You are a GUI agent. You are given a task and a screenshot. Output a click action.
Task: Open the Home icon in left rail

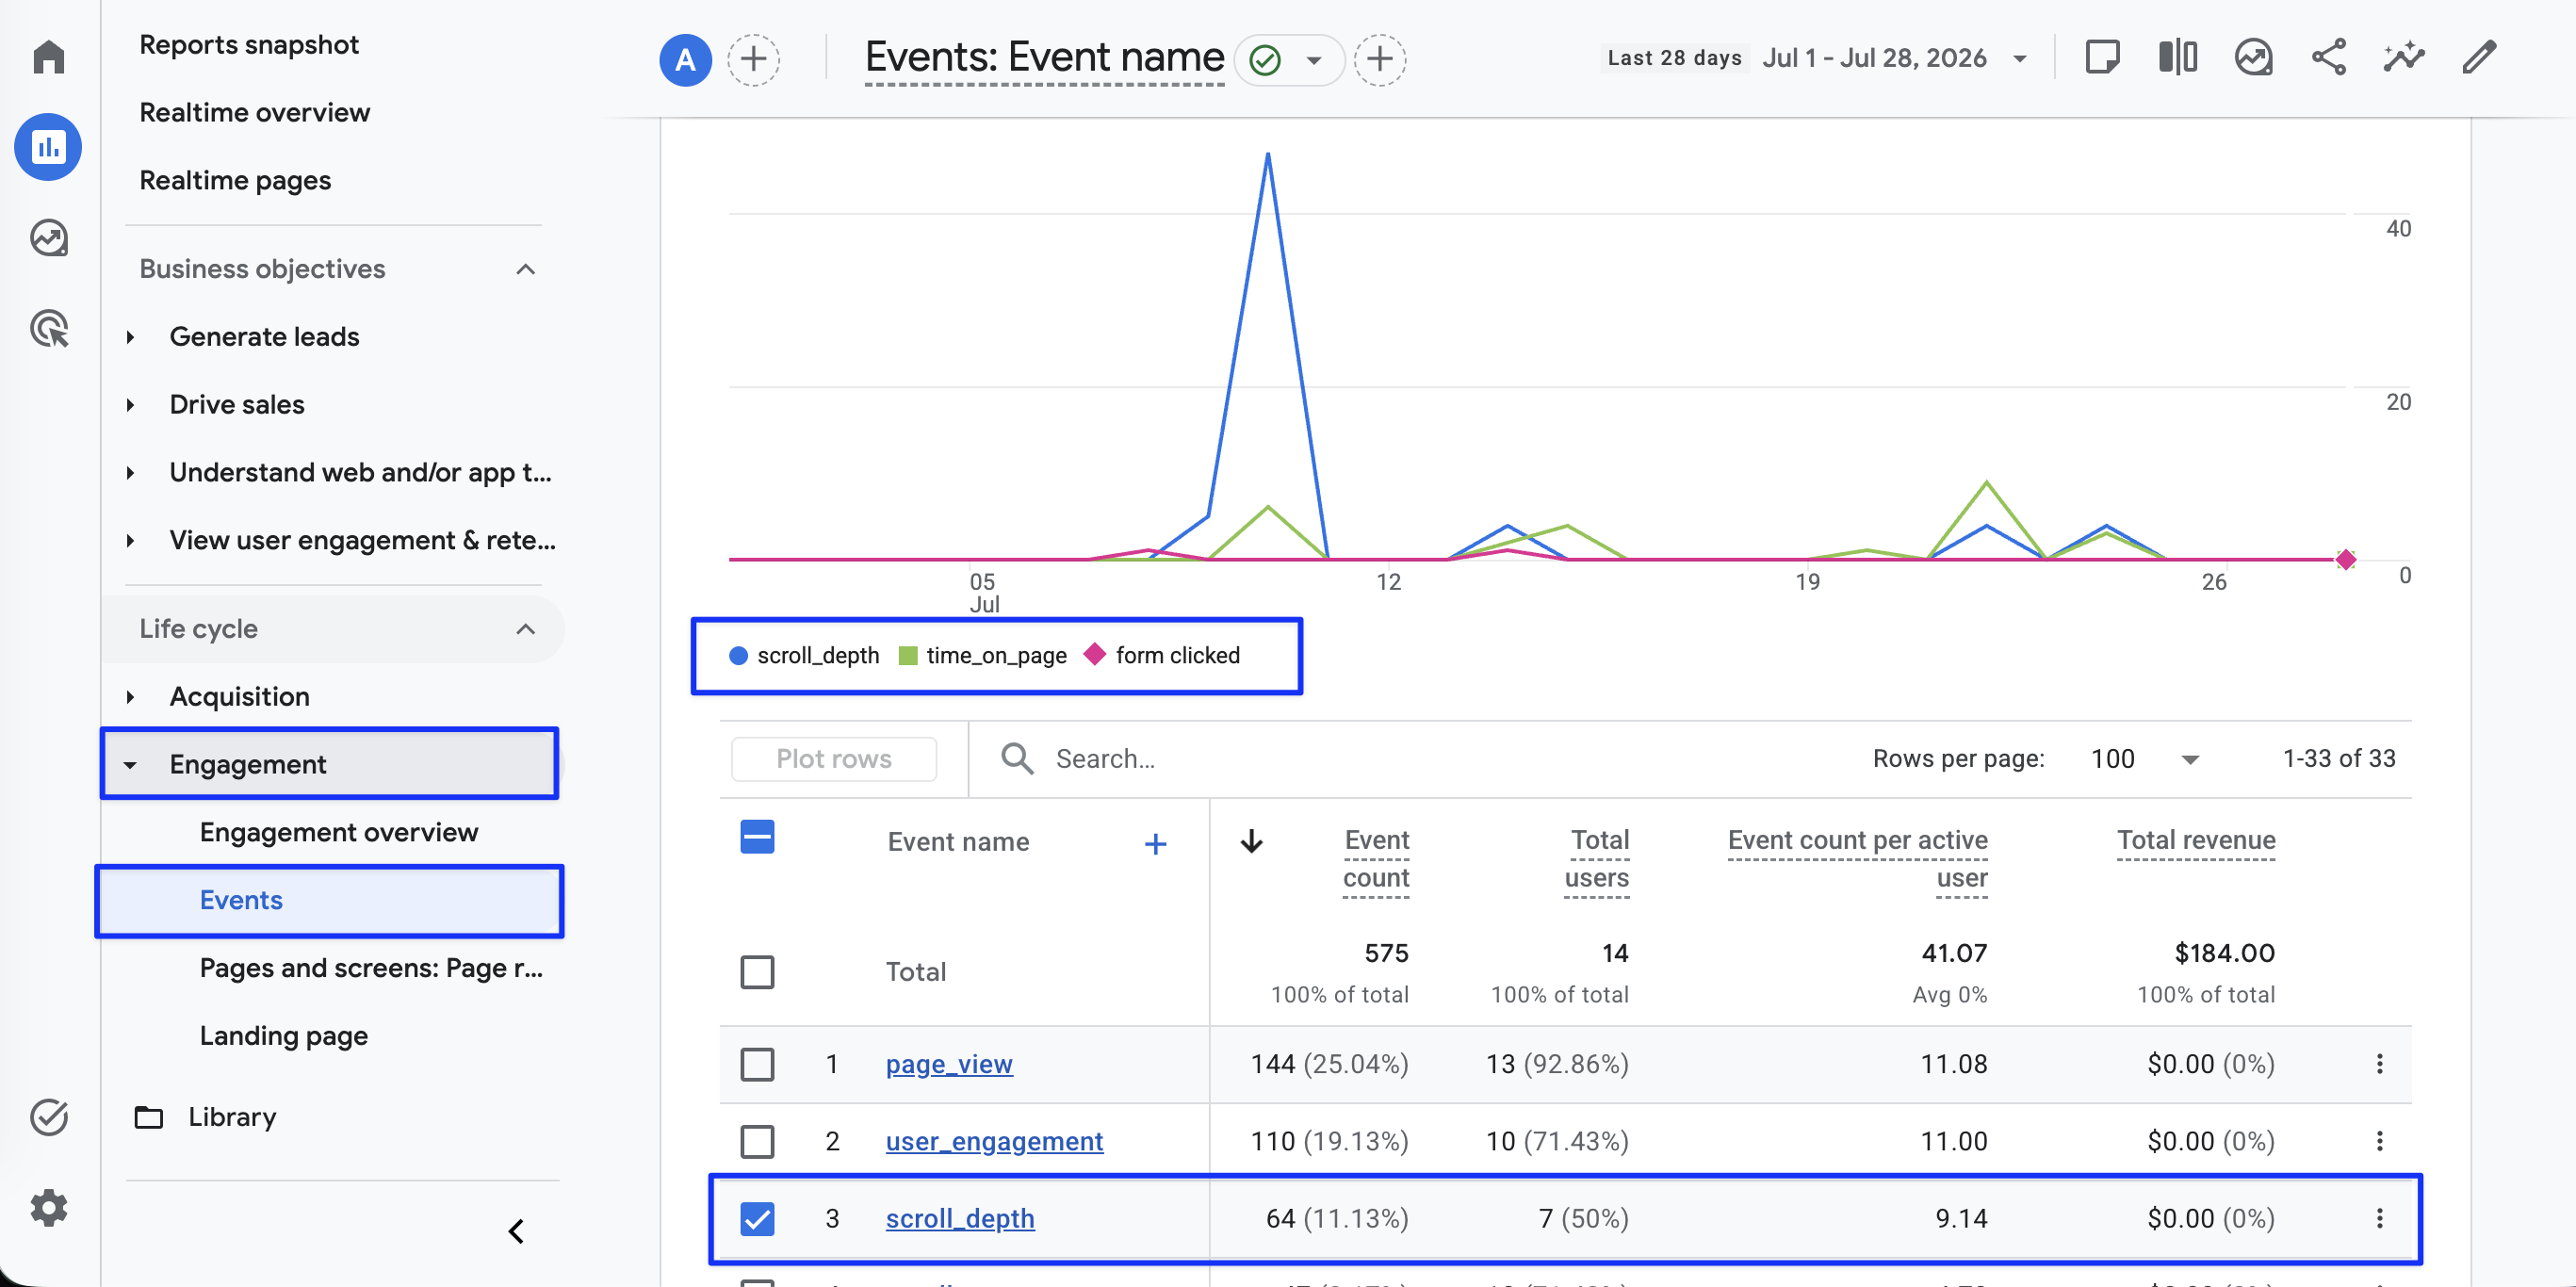point(48,57)
